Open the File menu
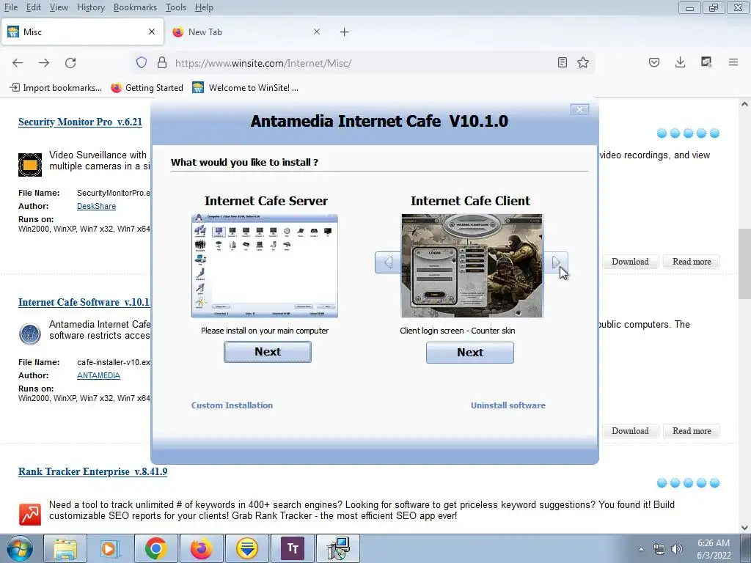The width and height of the screenshot is (751, 563). [x=10, y=7]
